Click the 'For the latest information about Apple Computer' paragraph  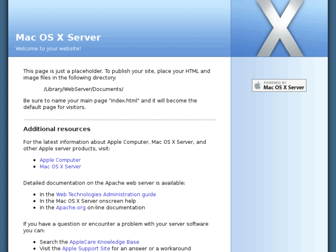(115, 145)
